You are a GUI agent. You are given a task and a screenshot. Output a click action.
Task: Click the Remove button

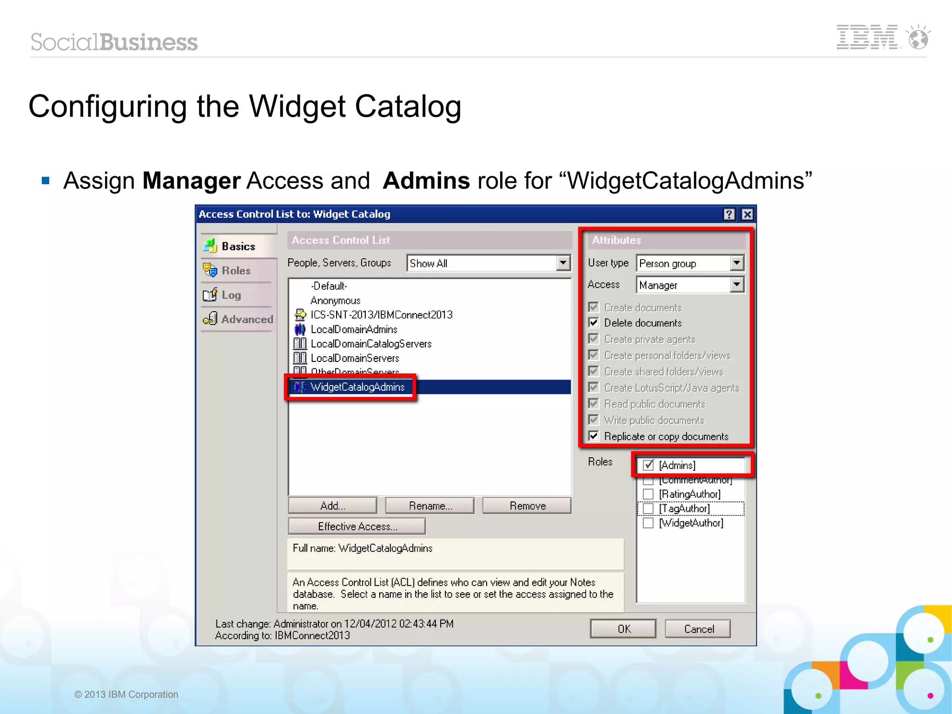point(527,506)
